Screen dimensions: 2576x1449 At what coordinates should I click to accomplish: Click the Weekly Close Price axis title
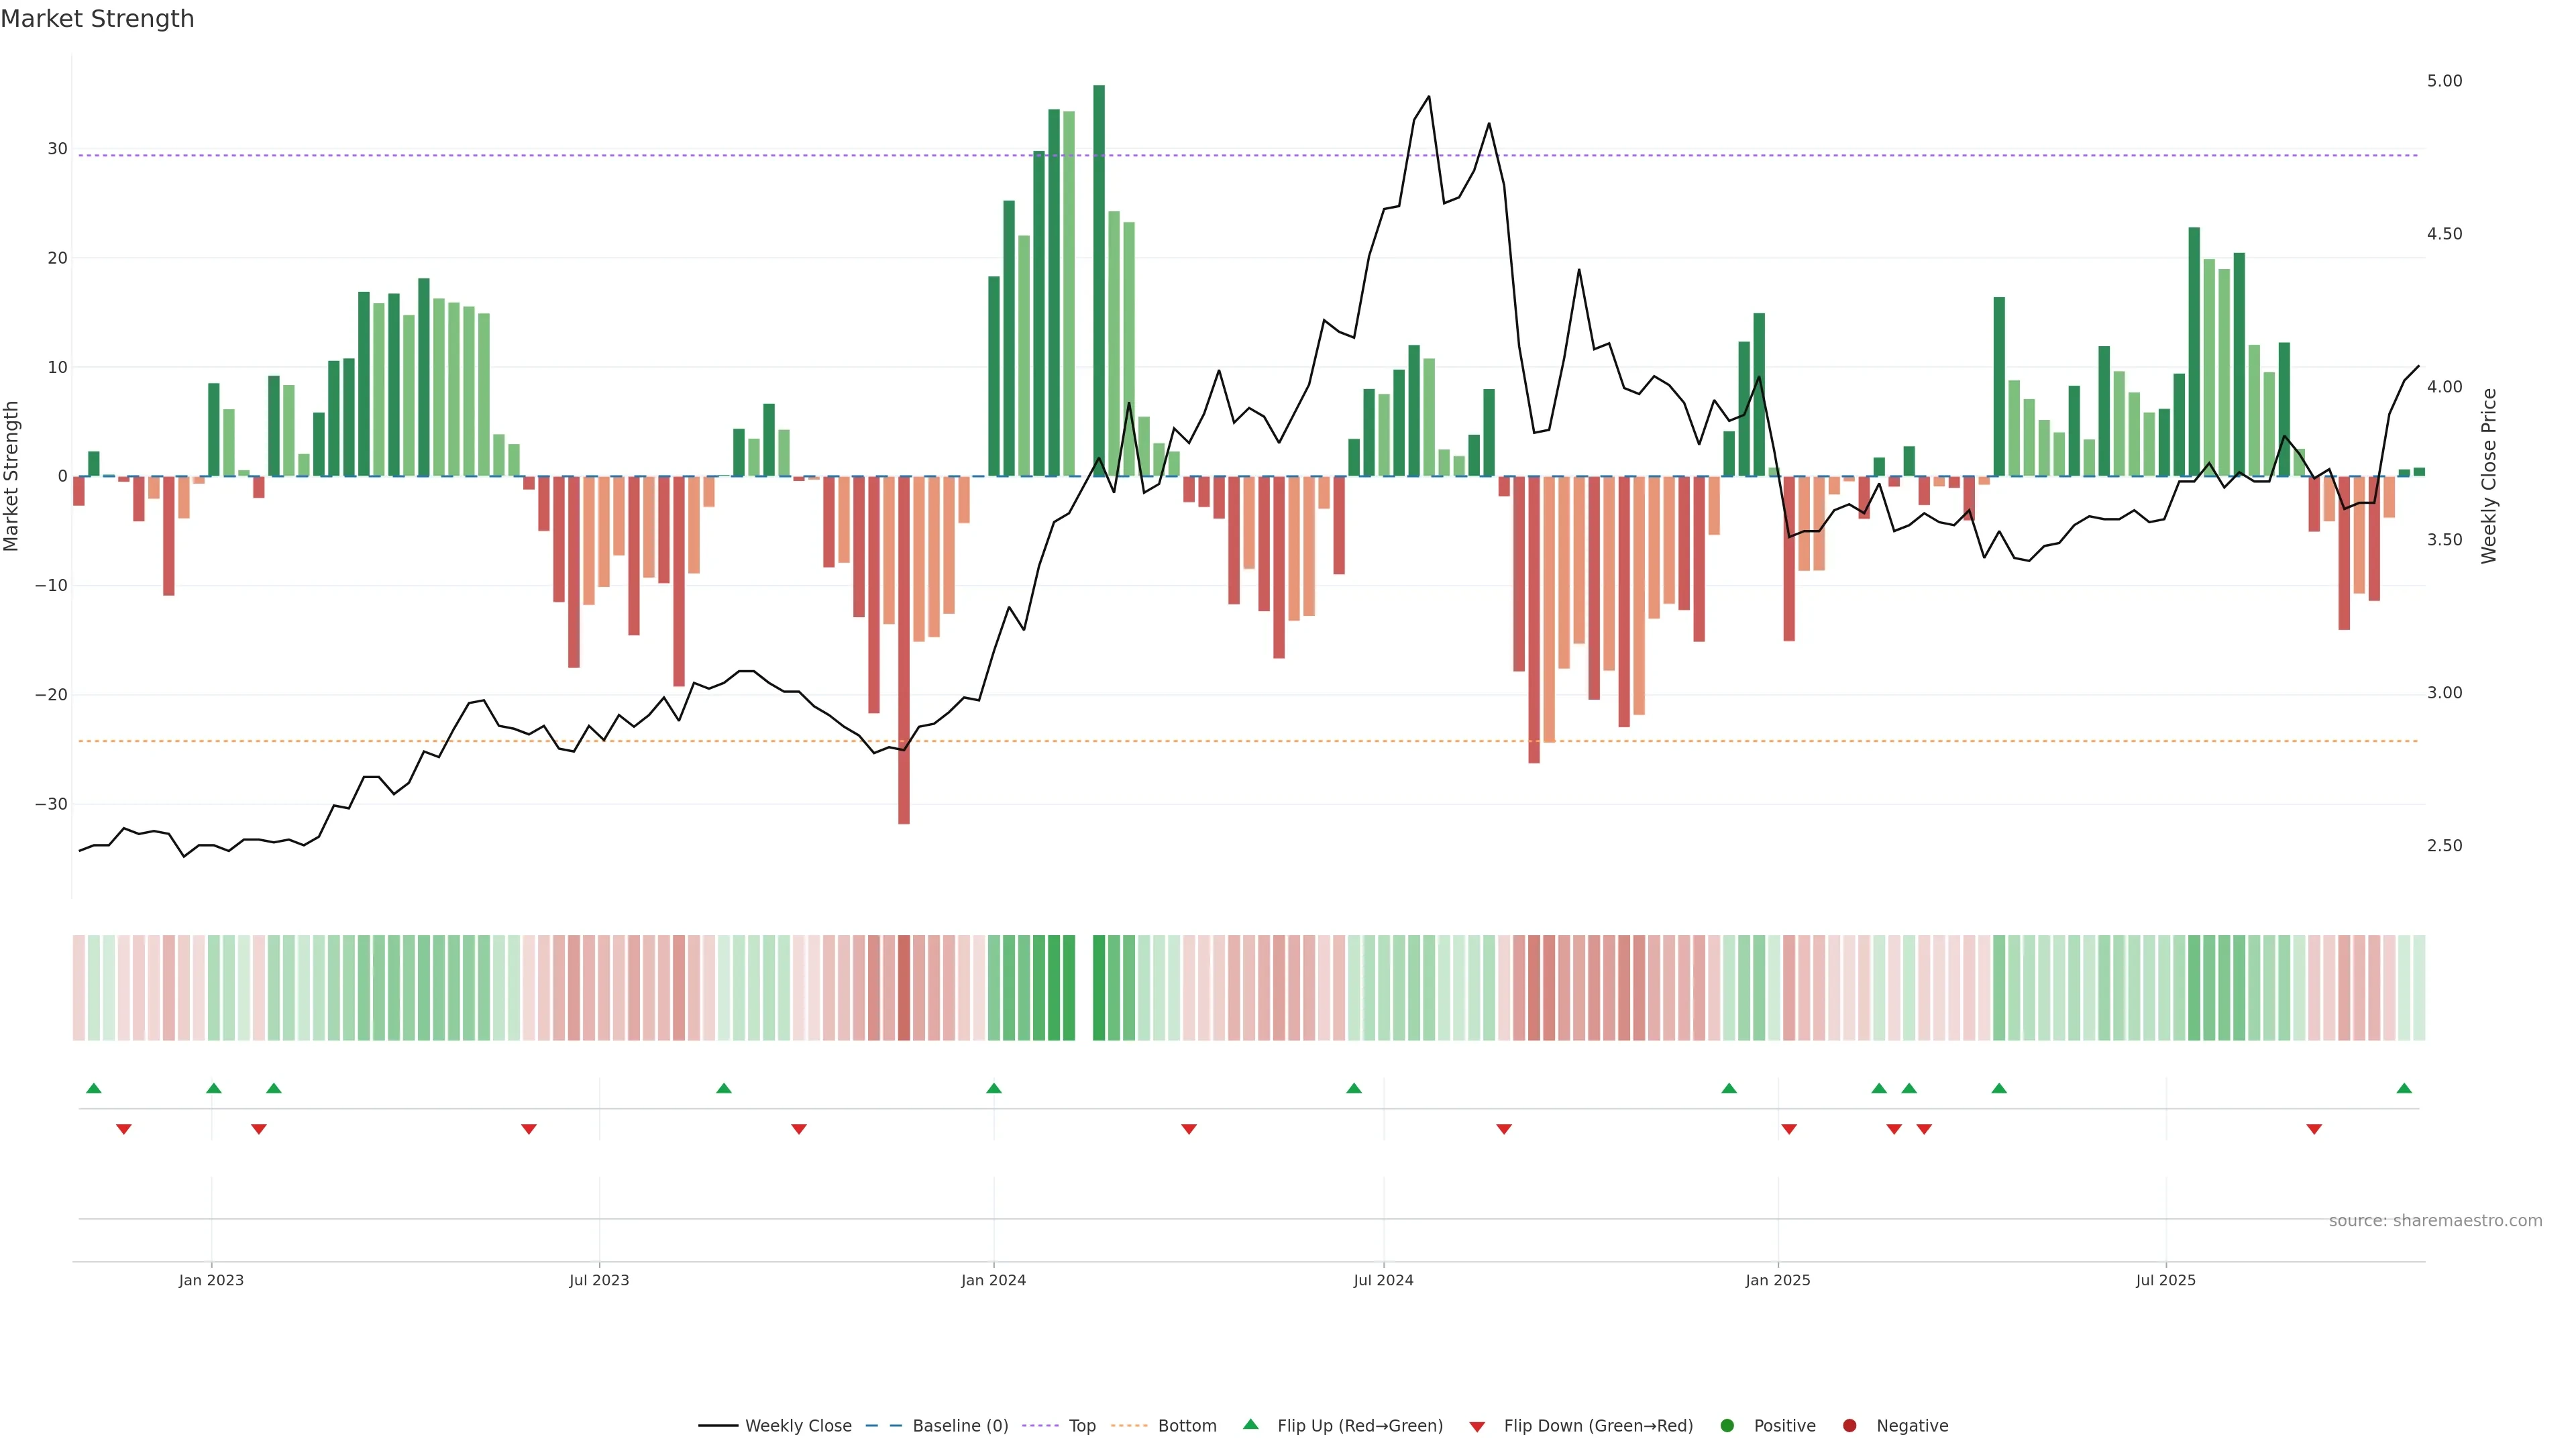point(2489,476)
